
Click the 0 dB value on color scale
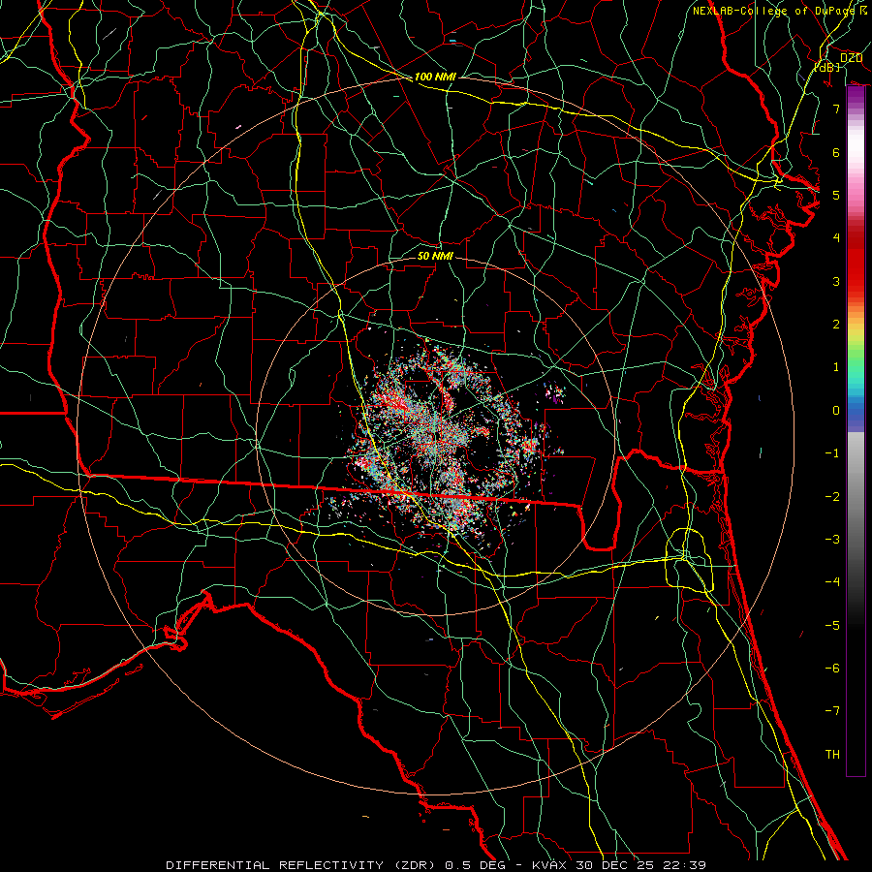click(x=836, y=411)
